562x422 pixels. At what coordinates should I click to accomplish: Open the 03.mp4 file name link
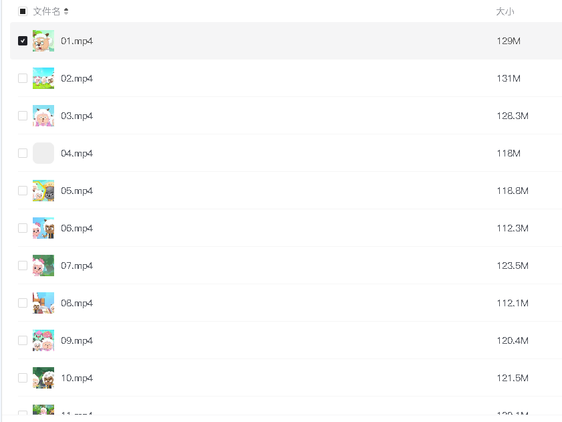coord(77,116)
